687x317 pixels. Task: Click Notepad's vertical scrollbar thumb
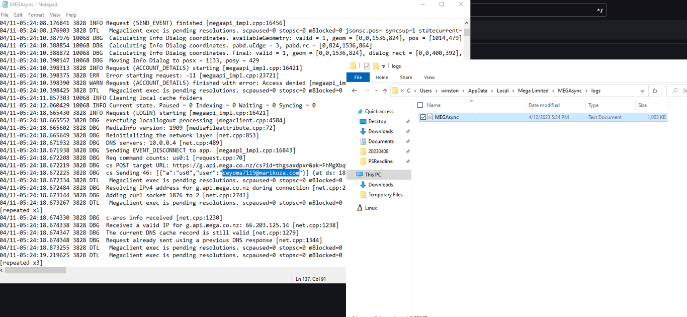[x=467, y=32]
